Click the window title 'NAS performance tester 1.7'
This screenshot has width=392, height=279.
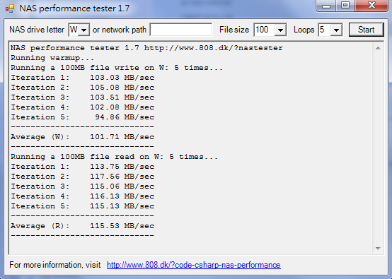74,8
